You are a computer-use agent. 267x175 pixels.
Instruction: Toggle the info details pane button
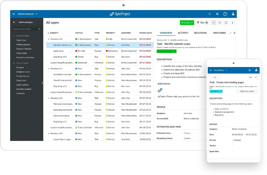click(213, 23)
